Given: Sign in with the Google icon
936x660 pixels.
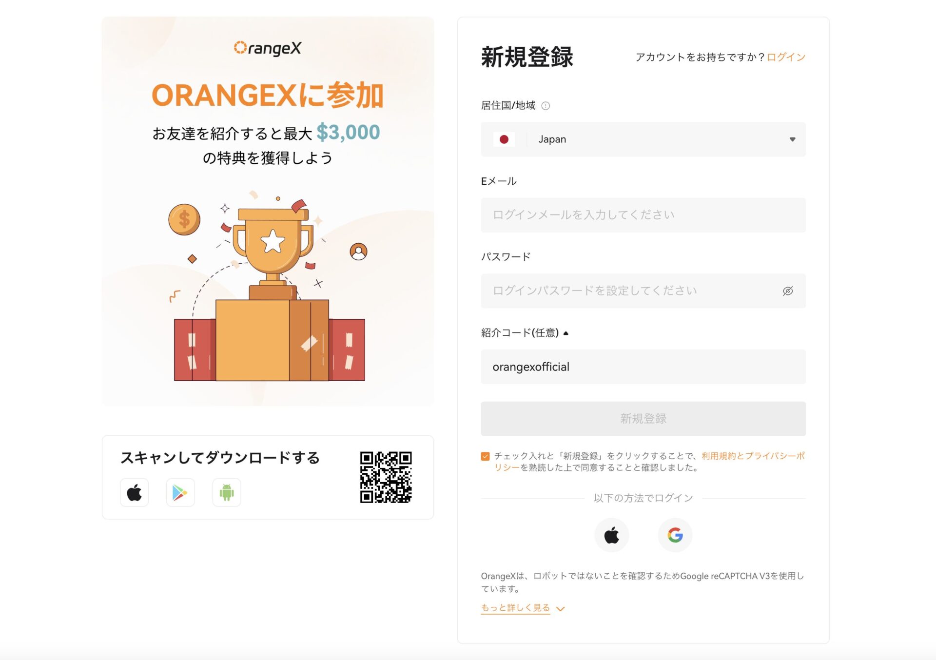Looking at the screenshot, I should point(675,535).
